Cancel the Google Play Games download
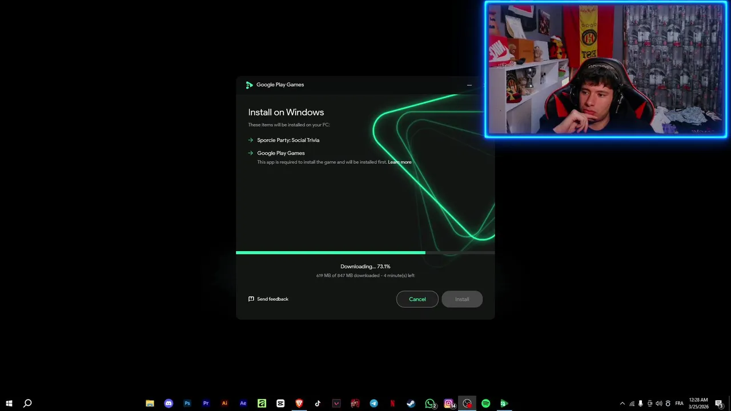The width and height of the screenshot is (731, 411). tap(417, 299)
